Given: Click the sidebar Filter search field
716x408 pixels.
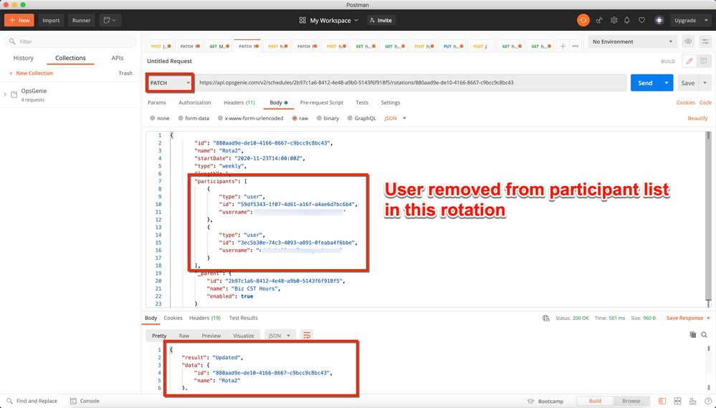Looking at the screenshot, I should [x=71, y=42].
